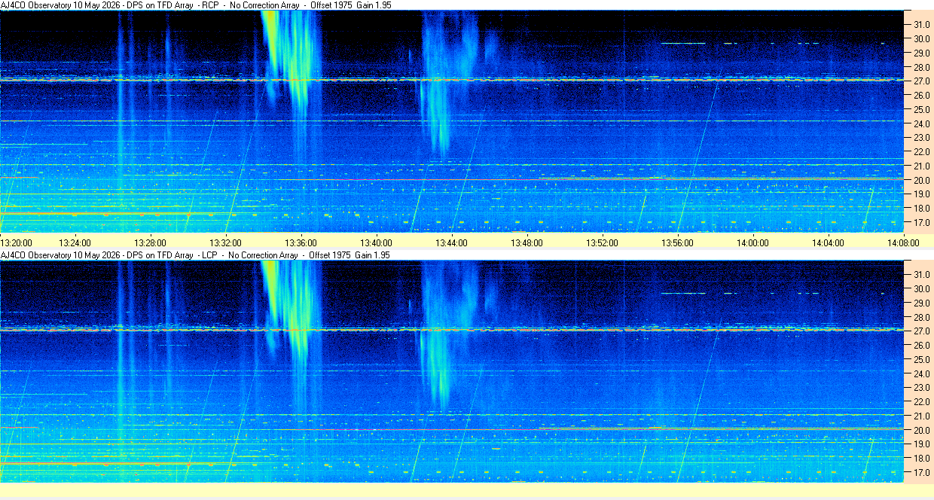934x500 pixels.
Task: Click the 13:28:00 time axis label
Action: point(150,242)
